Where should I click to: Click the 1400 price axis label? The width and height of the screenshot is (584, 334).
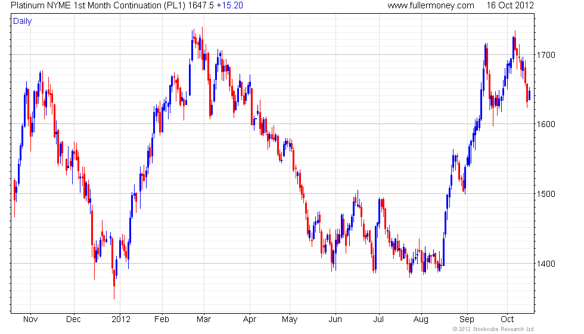pos(546,264)
